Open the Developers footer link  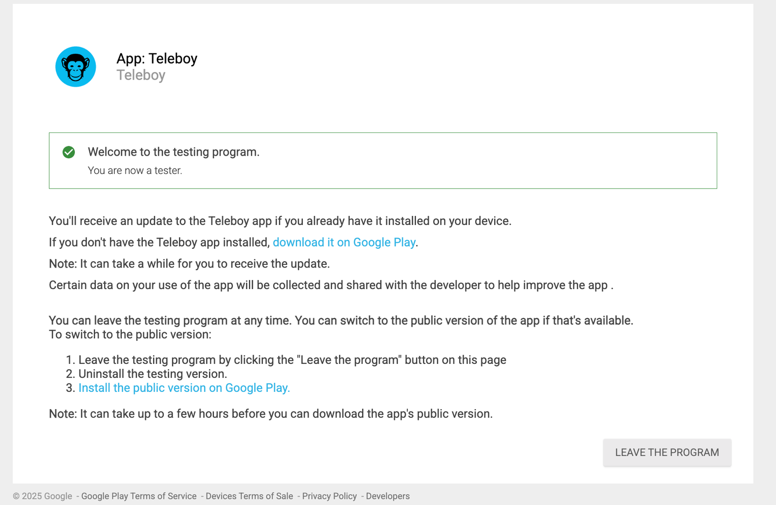click(x=387, y=496)
